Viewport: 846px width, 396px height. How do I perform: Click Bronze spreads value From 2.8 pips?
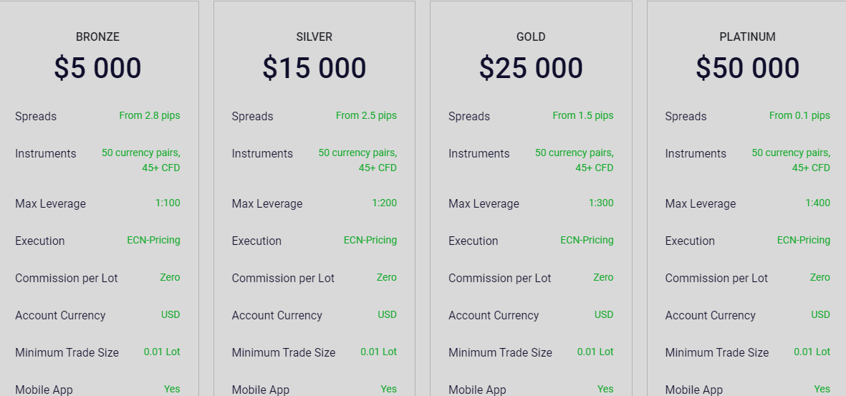click(150, 115)
